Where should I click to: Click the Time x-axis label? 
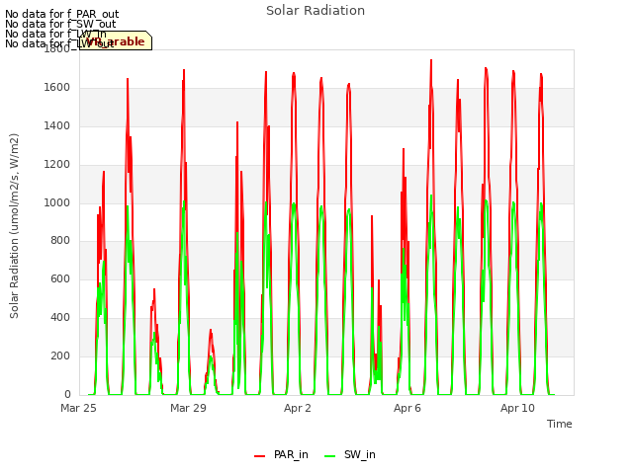[x=559, y=424]
